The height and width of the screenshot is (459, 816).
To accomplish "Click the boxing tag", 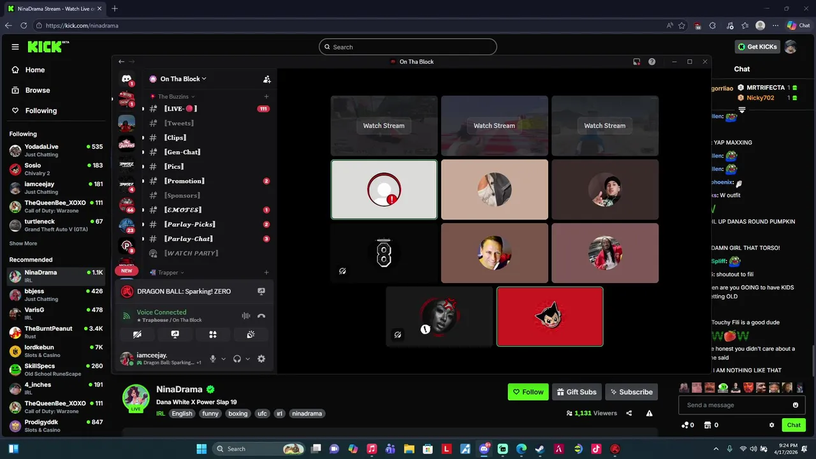I will (x=238, y=414).
